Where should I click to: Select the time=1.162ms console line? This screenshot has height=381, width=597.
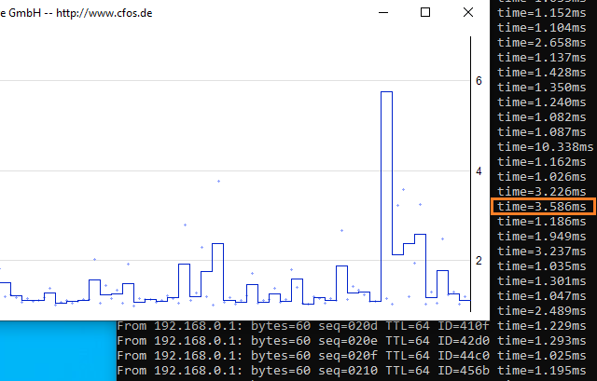point(541,162)
